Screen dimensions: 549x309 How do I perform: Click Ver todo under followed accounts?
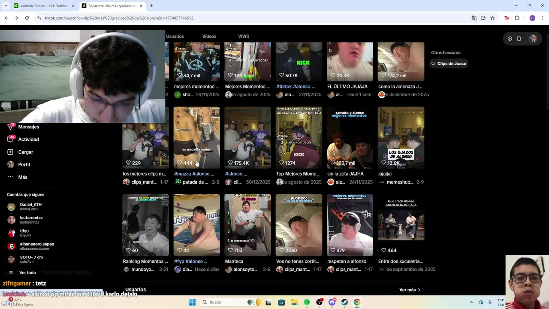pos(27,273)
